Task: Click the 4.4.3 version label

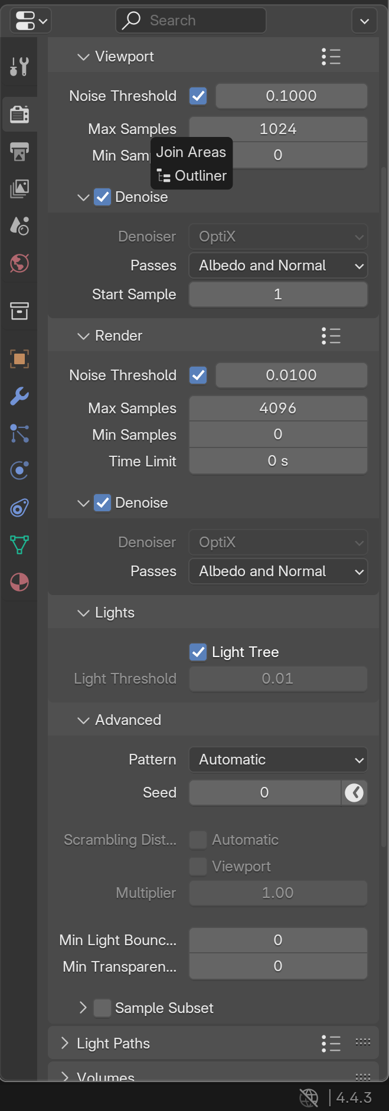Action: [x=354, y=1097]
